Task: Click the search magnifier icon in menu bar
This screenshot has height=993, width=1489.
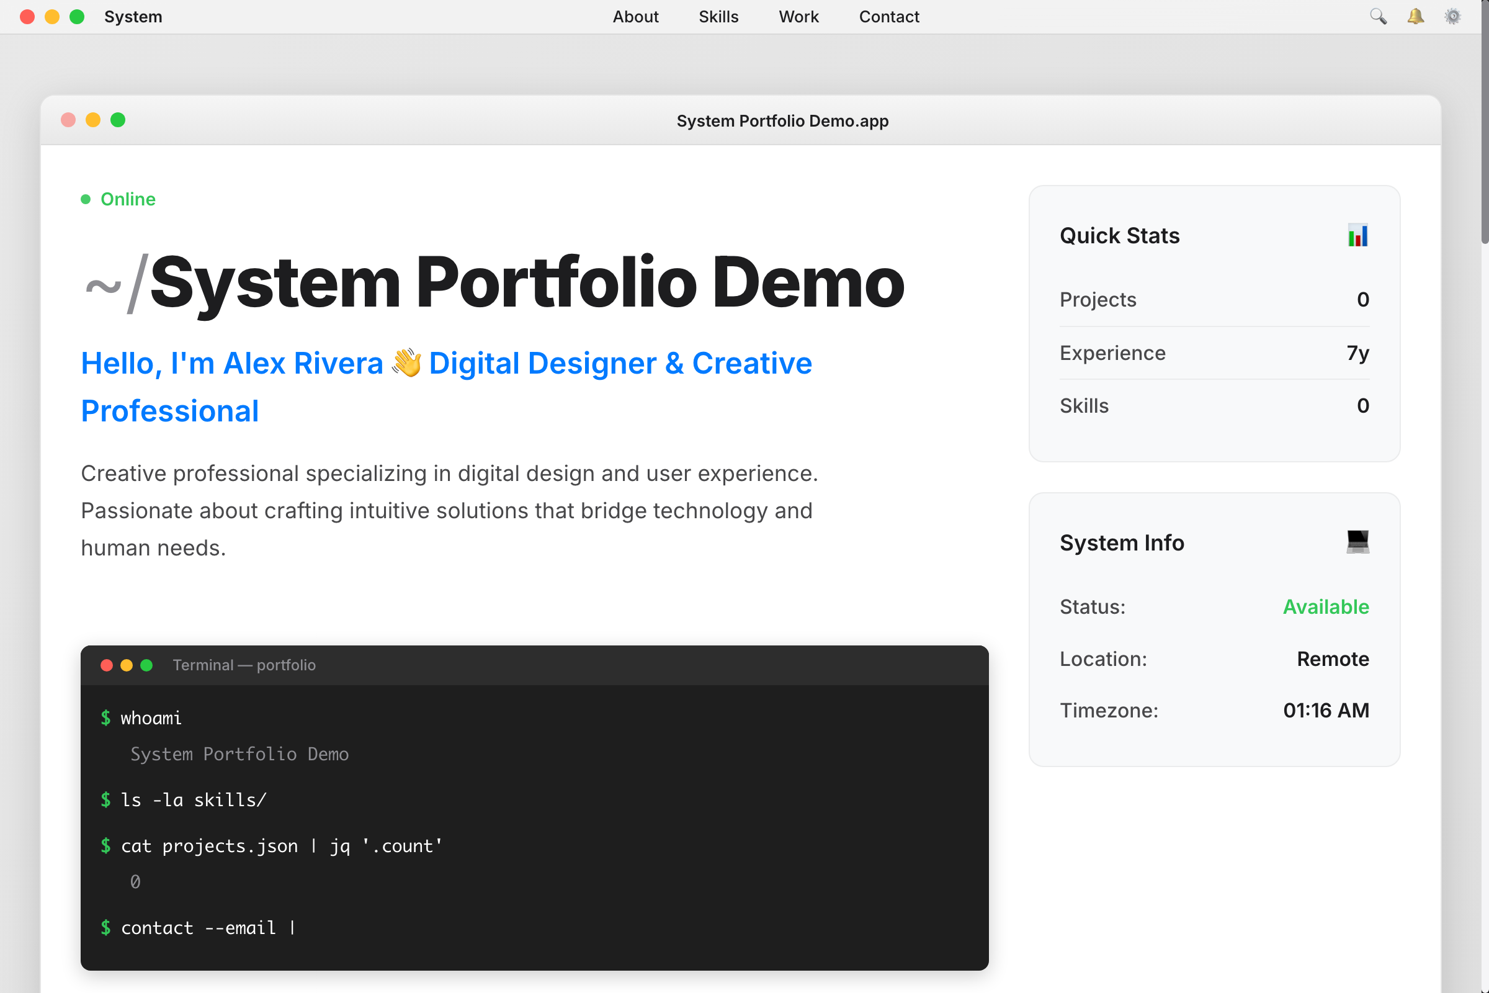Action: tap(1378, 17)
